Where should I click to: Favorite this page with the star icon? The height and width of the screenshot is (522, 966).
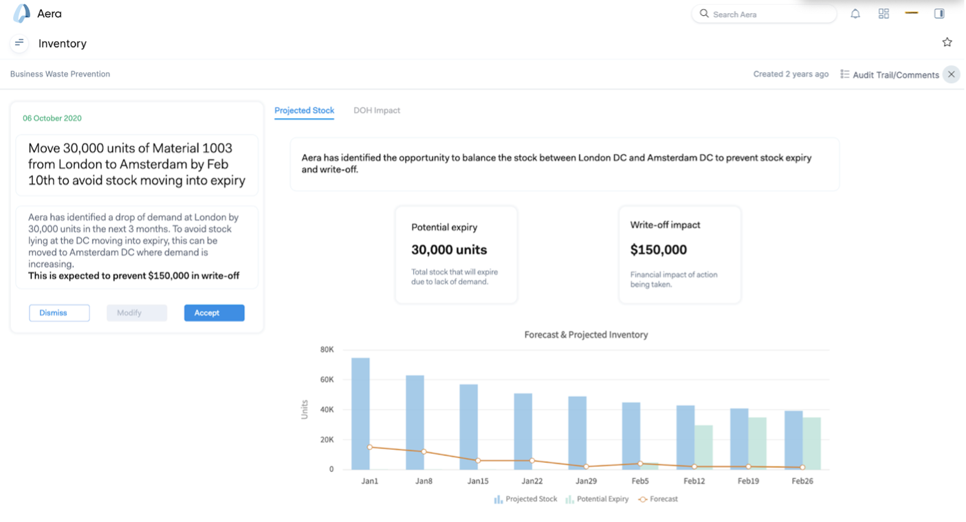coord(947,43)
